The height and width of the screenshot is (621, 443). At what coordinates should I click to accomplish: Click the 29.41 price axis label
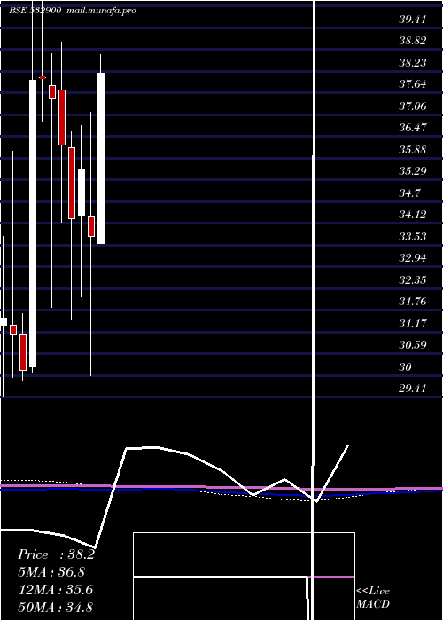(x=413, y=389)
